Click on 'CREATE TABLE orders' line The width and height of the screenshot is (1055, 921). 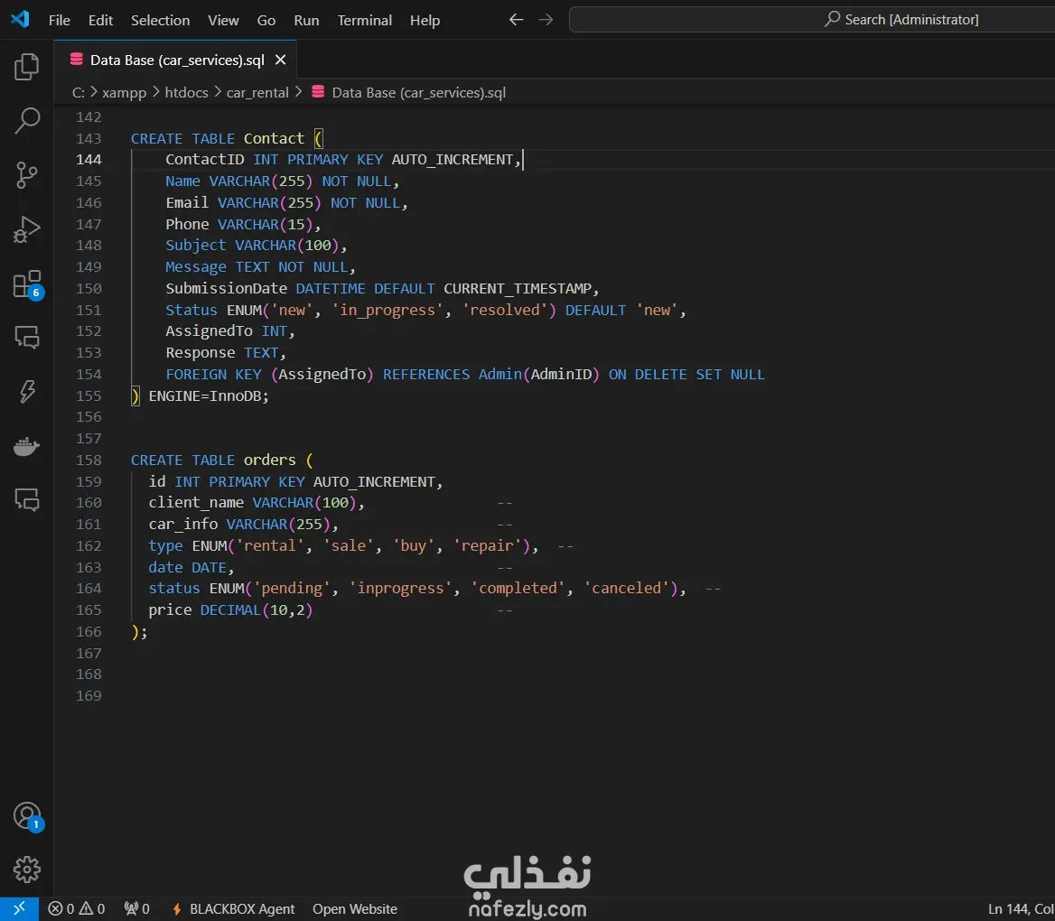pyautogui.click(x=221, y=460)
